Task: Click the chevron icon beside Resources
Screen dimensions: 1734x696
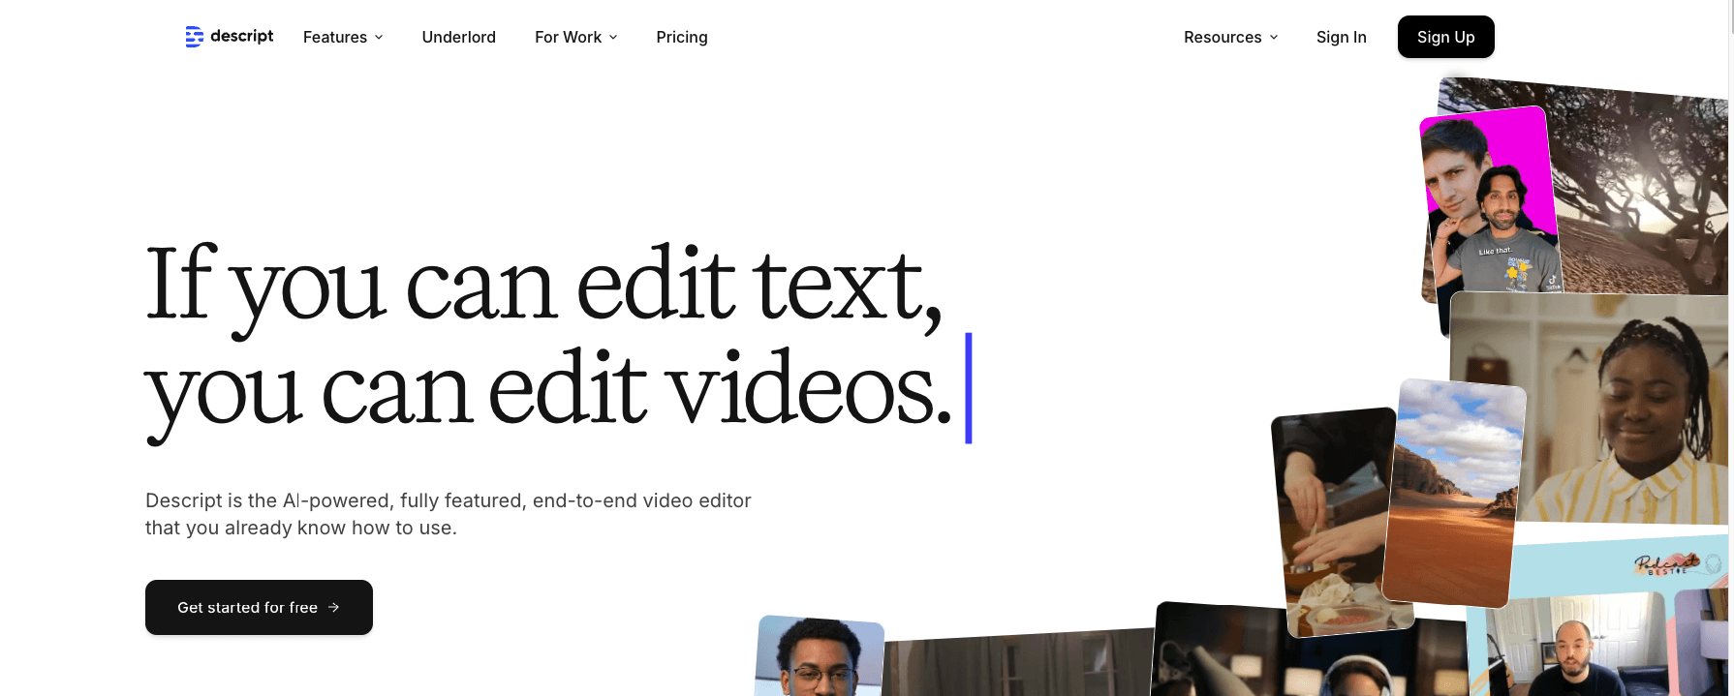Action: (1274, 38)
